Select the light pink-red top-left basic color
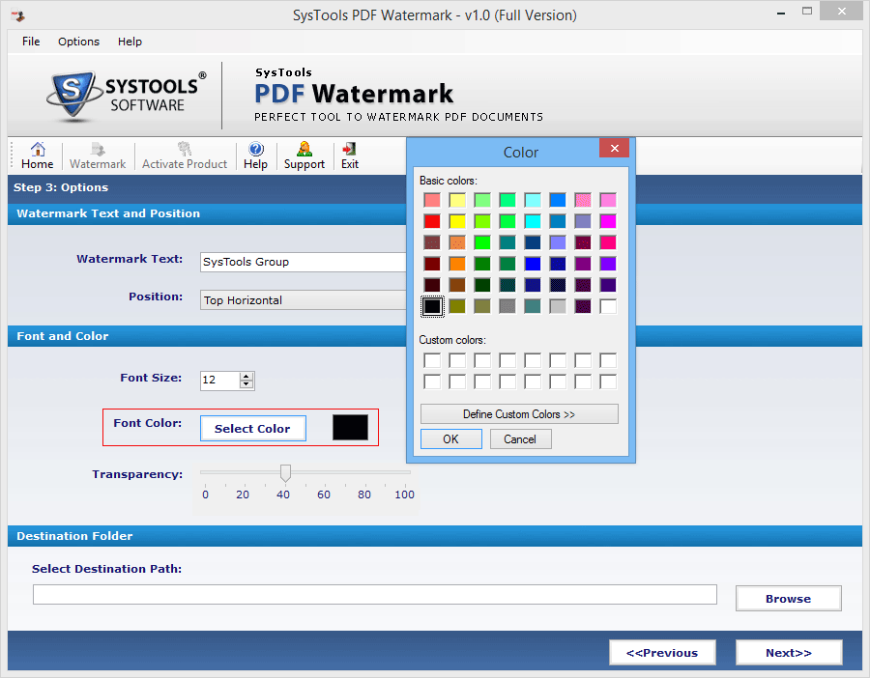 point(432,200)
